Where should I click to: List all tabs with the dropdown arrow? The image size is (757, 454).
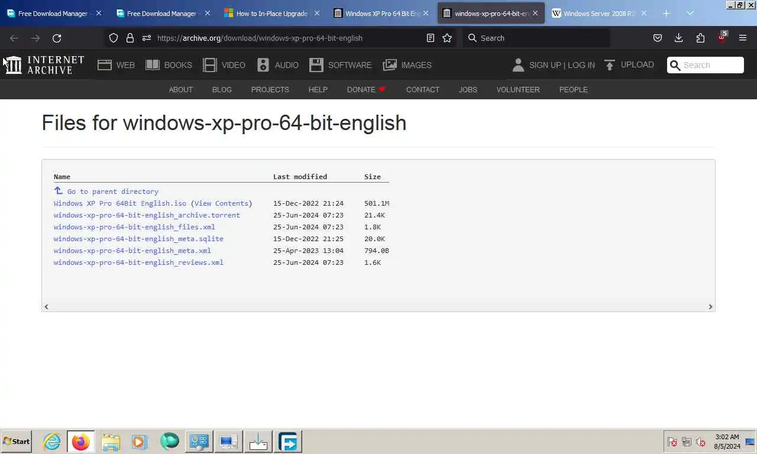coord(690,13)
